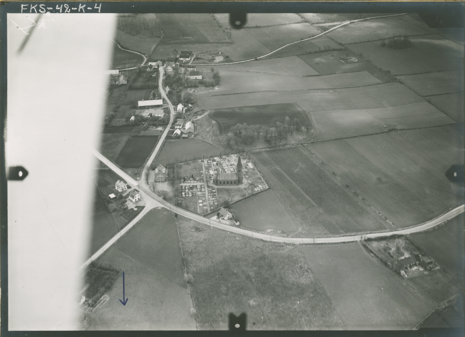Image resolution: width=465 pixels, height=337 pixels.
Task: Select the church building in the churchyard
Action: coord(227,179)
